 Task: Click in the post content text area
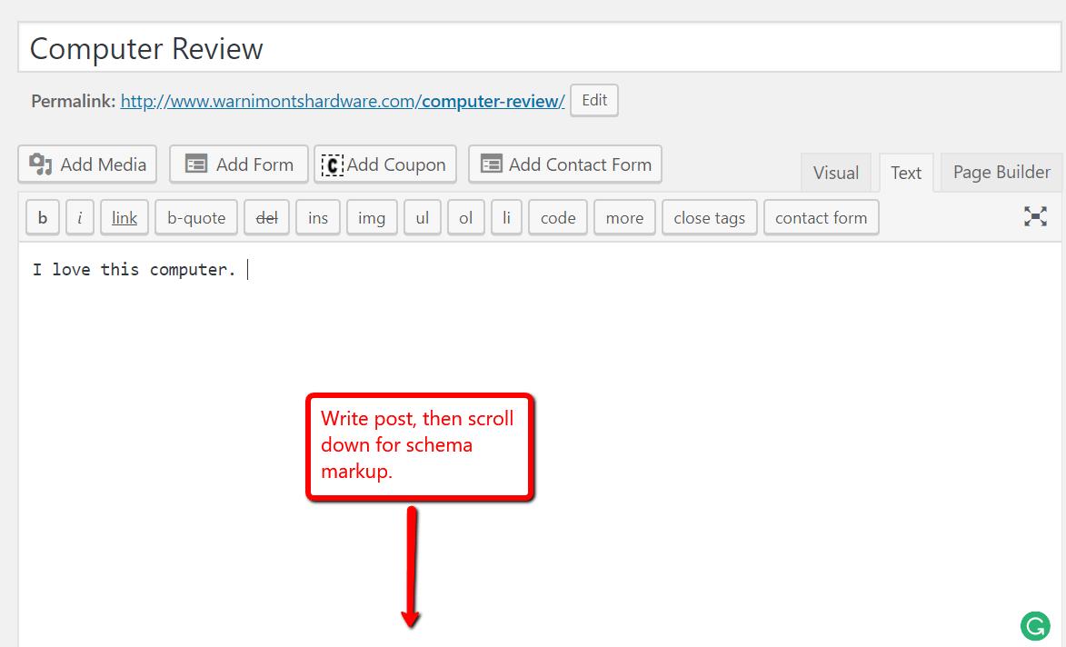(x=539, y=444)
